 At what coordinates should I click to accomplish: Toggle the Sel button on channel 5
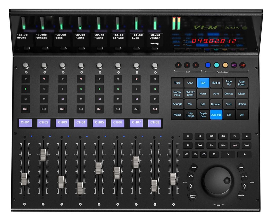[99, 109]
